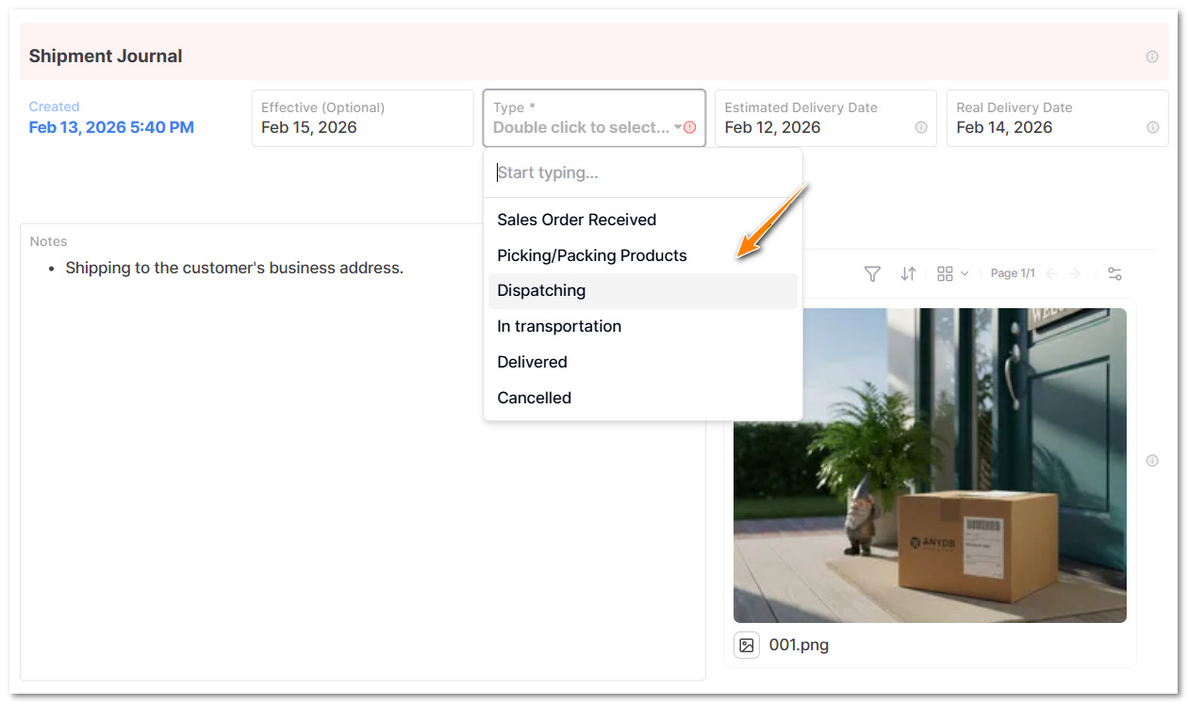Choose Cancelled in the dropdown options
The height and width of the screenshot is (704, 1188).
pyautogui.click(x=534, y=397)
